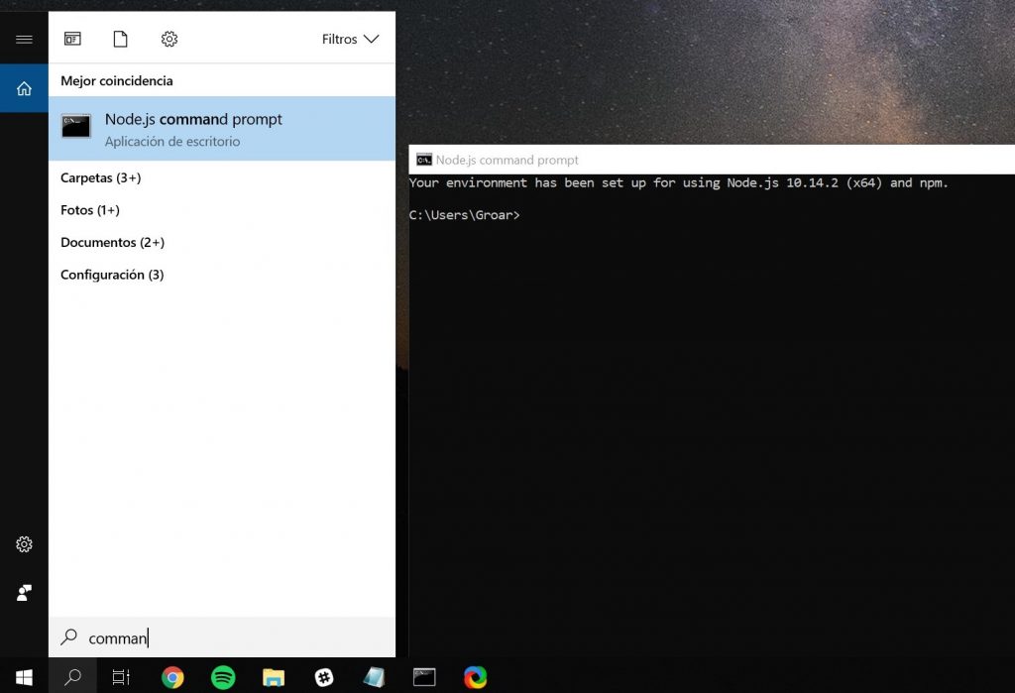The image size is (1015, 693).
Task: Open the hamburger menu in search panel
Action: click(24, 39)
